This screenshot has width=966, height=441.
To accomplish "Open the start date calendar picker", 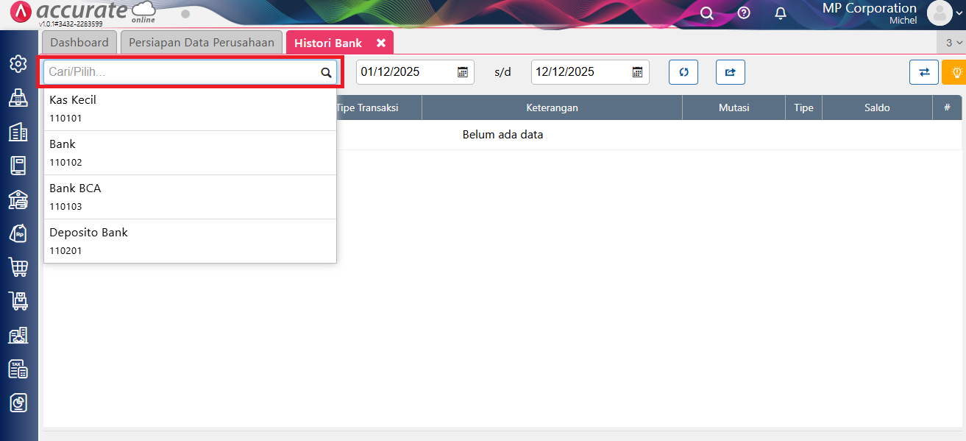I will [463, 72].
